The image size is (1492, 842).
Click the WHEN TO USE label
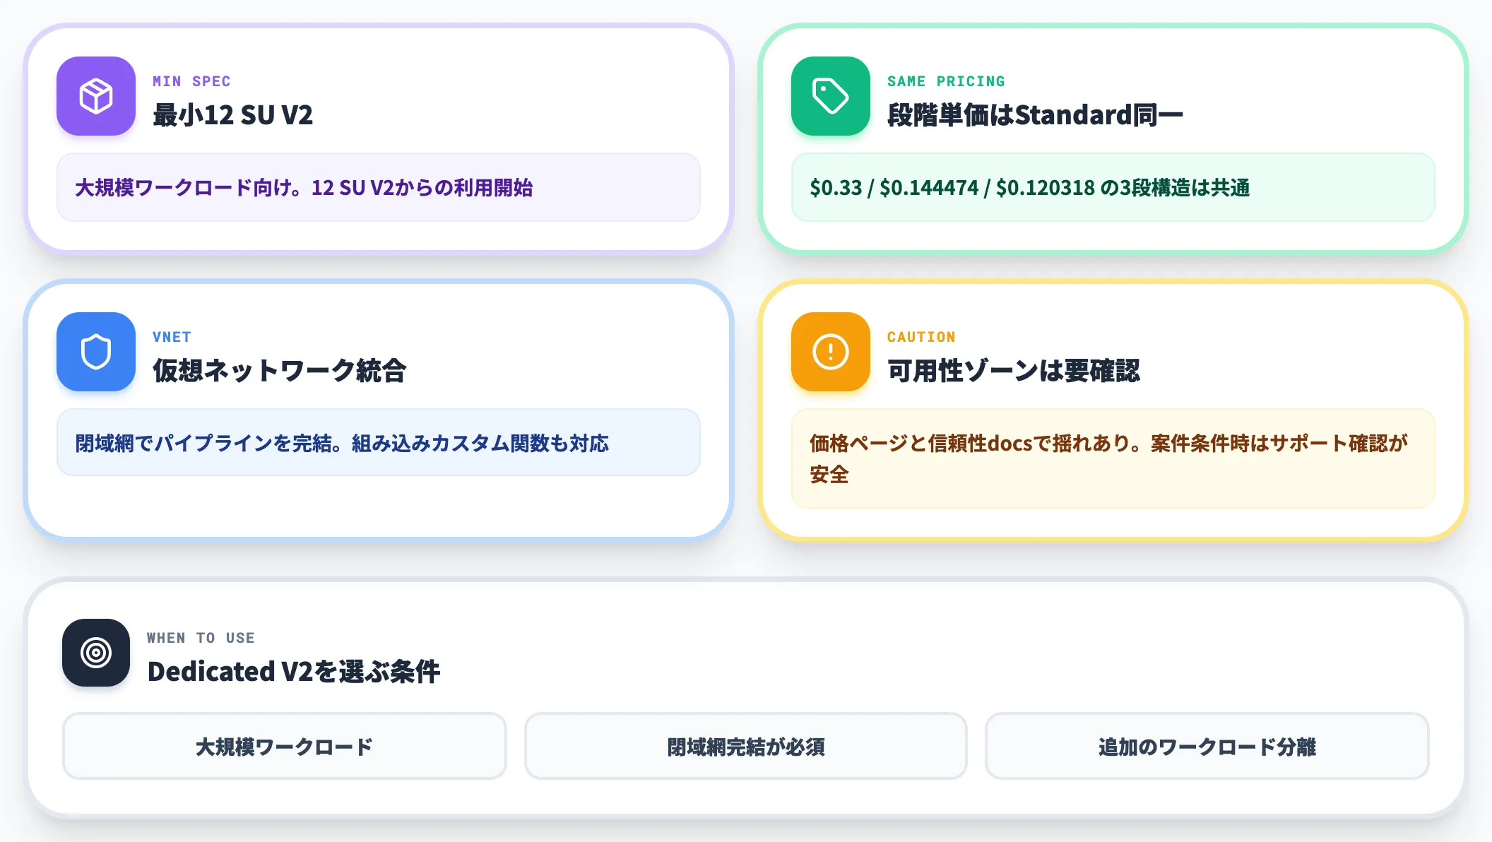click(201, 638)
